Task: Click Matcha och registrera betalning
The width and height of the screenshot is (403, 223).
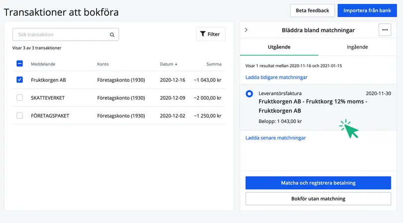Action: 318,183
